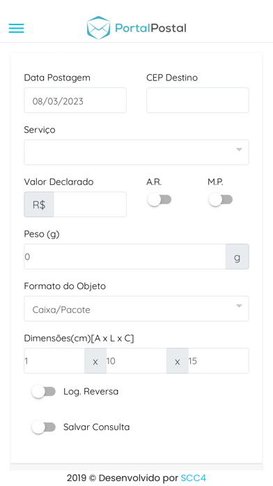
Task: Open the SCC4 developer link
Action: (x=194, y=478)
